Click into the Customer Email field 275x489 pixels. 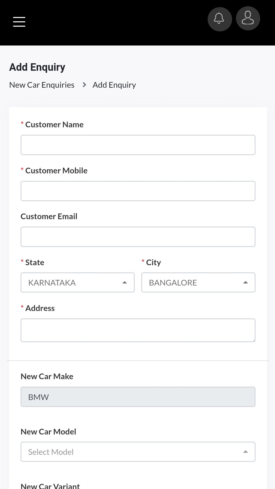[138, 237]
